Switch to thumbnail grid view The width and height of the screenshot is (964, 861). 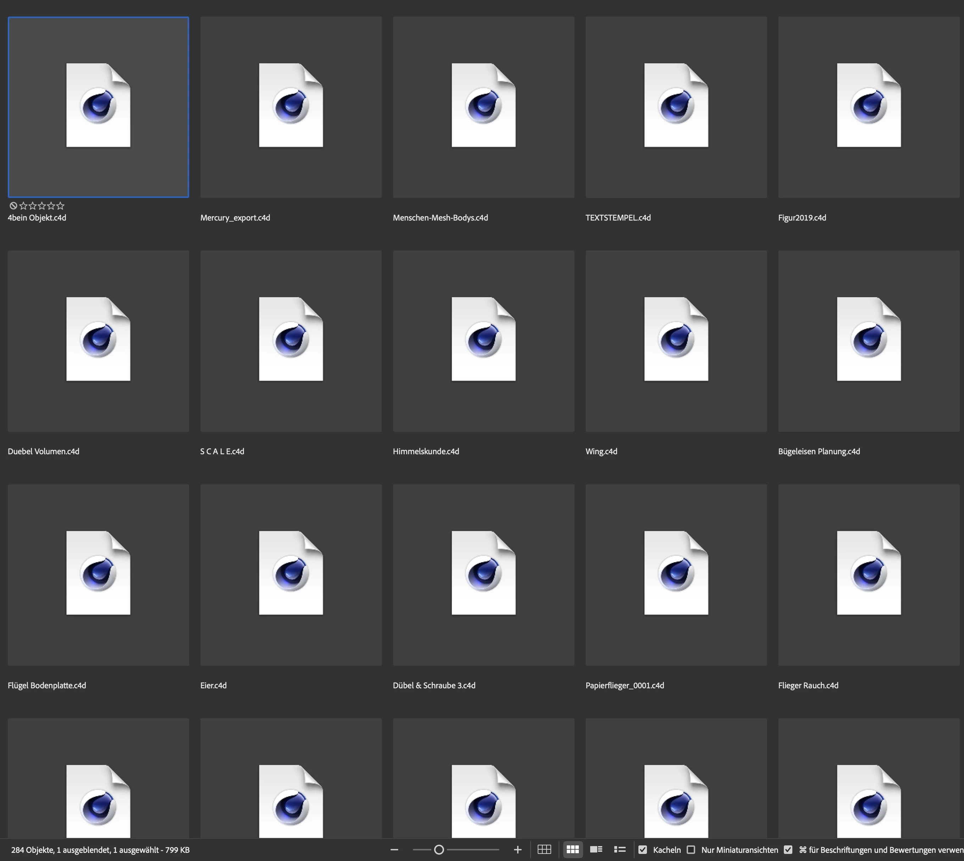(x=573, y=850)
